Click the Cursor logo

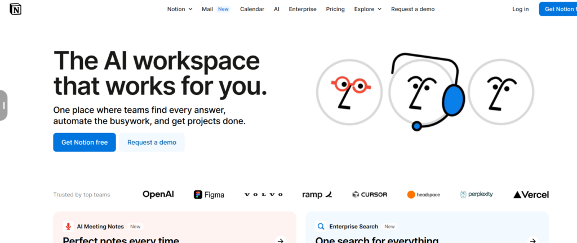pos(370,195)
